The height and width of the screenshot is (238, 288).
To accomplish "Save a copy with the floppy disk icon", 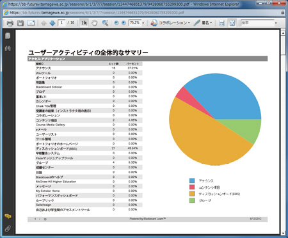I will 20,23.
